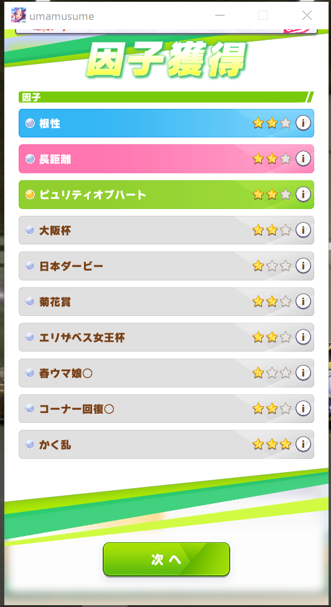View info for コーナー回復○ skill factor

(x=303, y=409)
